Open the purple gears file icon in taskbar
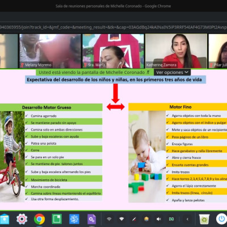 click(x=91, y=219)
